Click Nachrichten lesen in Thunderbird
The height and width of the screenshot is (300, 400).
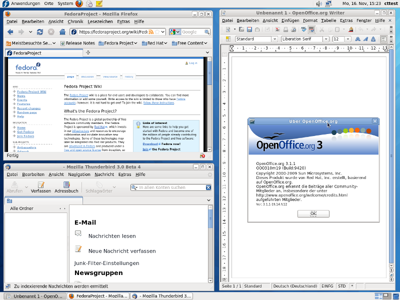(112, 236)
